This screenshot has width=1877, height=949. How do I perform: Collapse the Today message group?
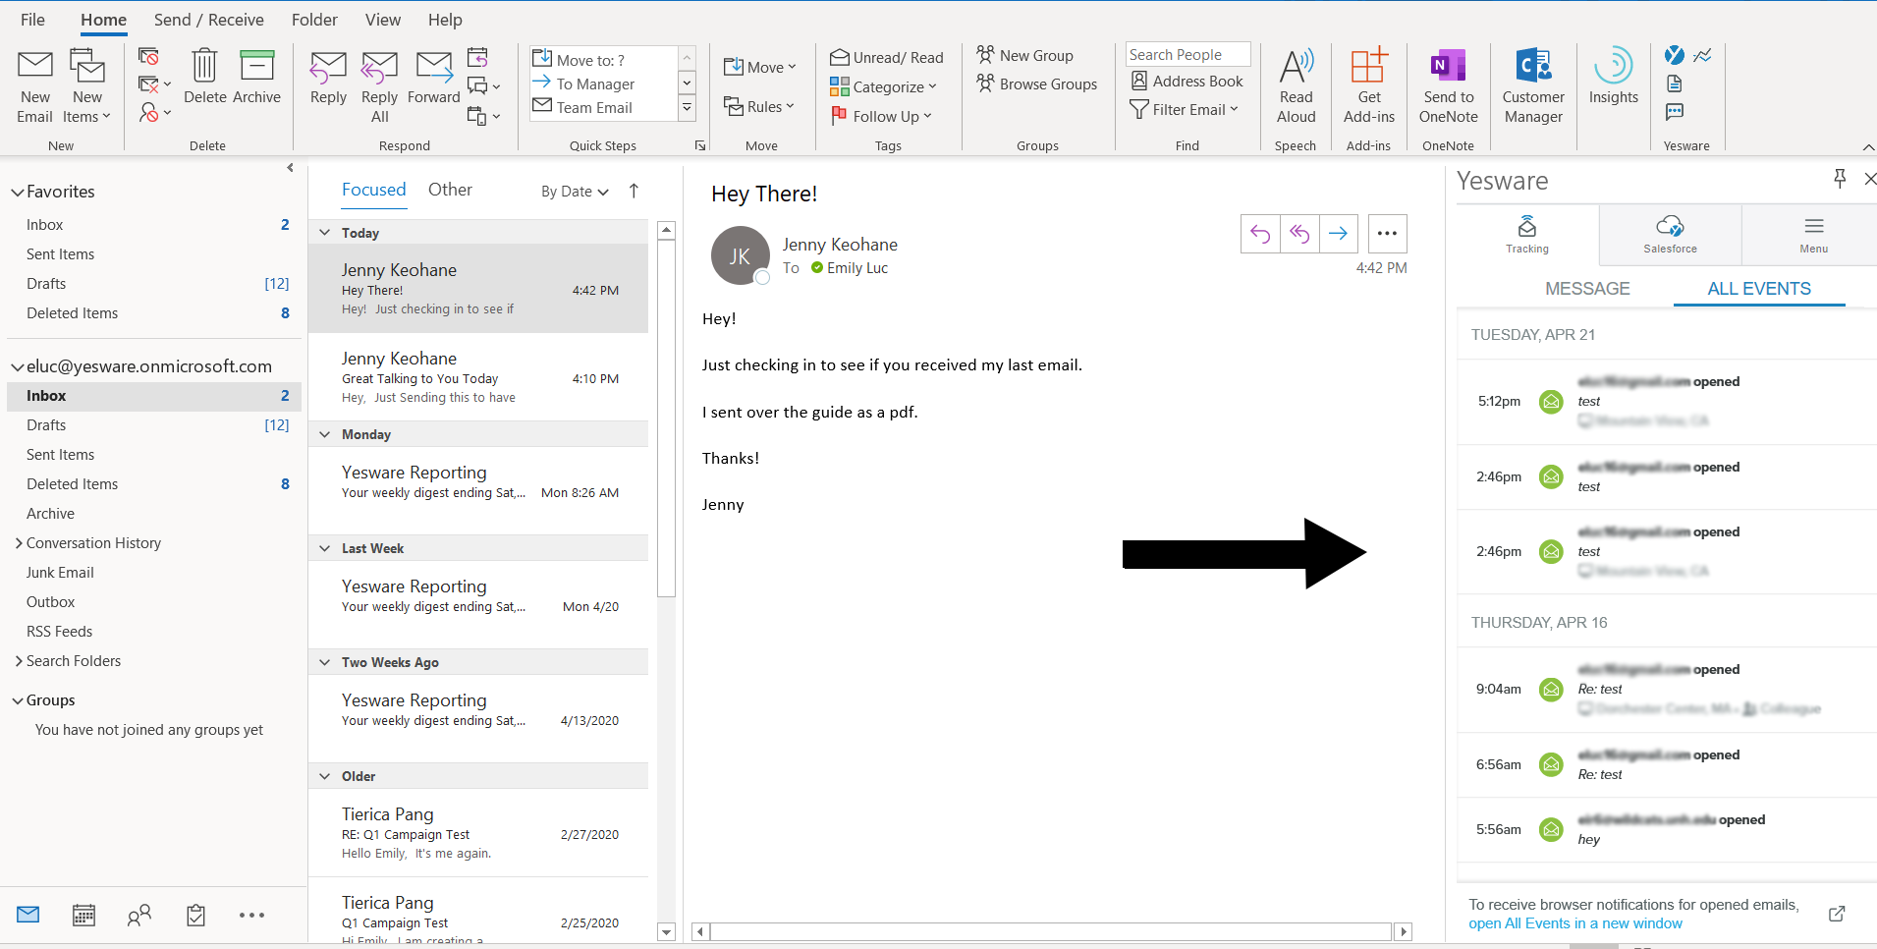click(x=325, y=232)
